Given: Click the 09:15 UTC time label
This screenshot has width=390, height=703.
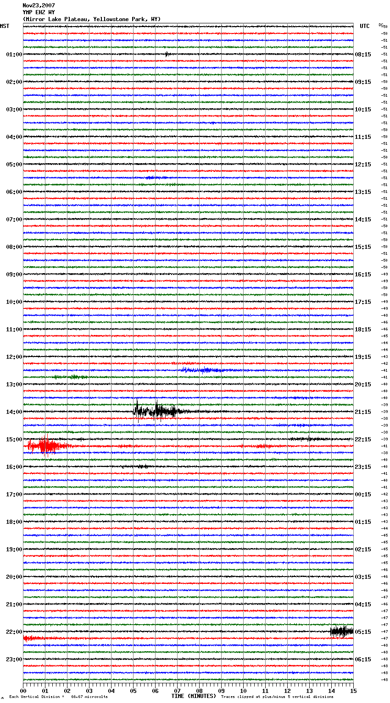Looking at the screenshot, I should [363, 82].
